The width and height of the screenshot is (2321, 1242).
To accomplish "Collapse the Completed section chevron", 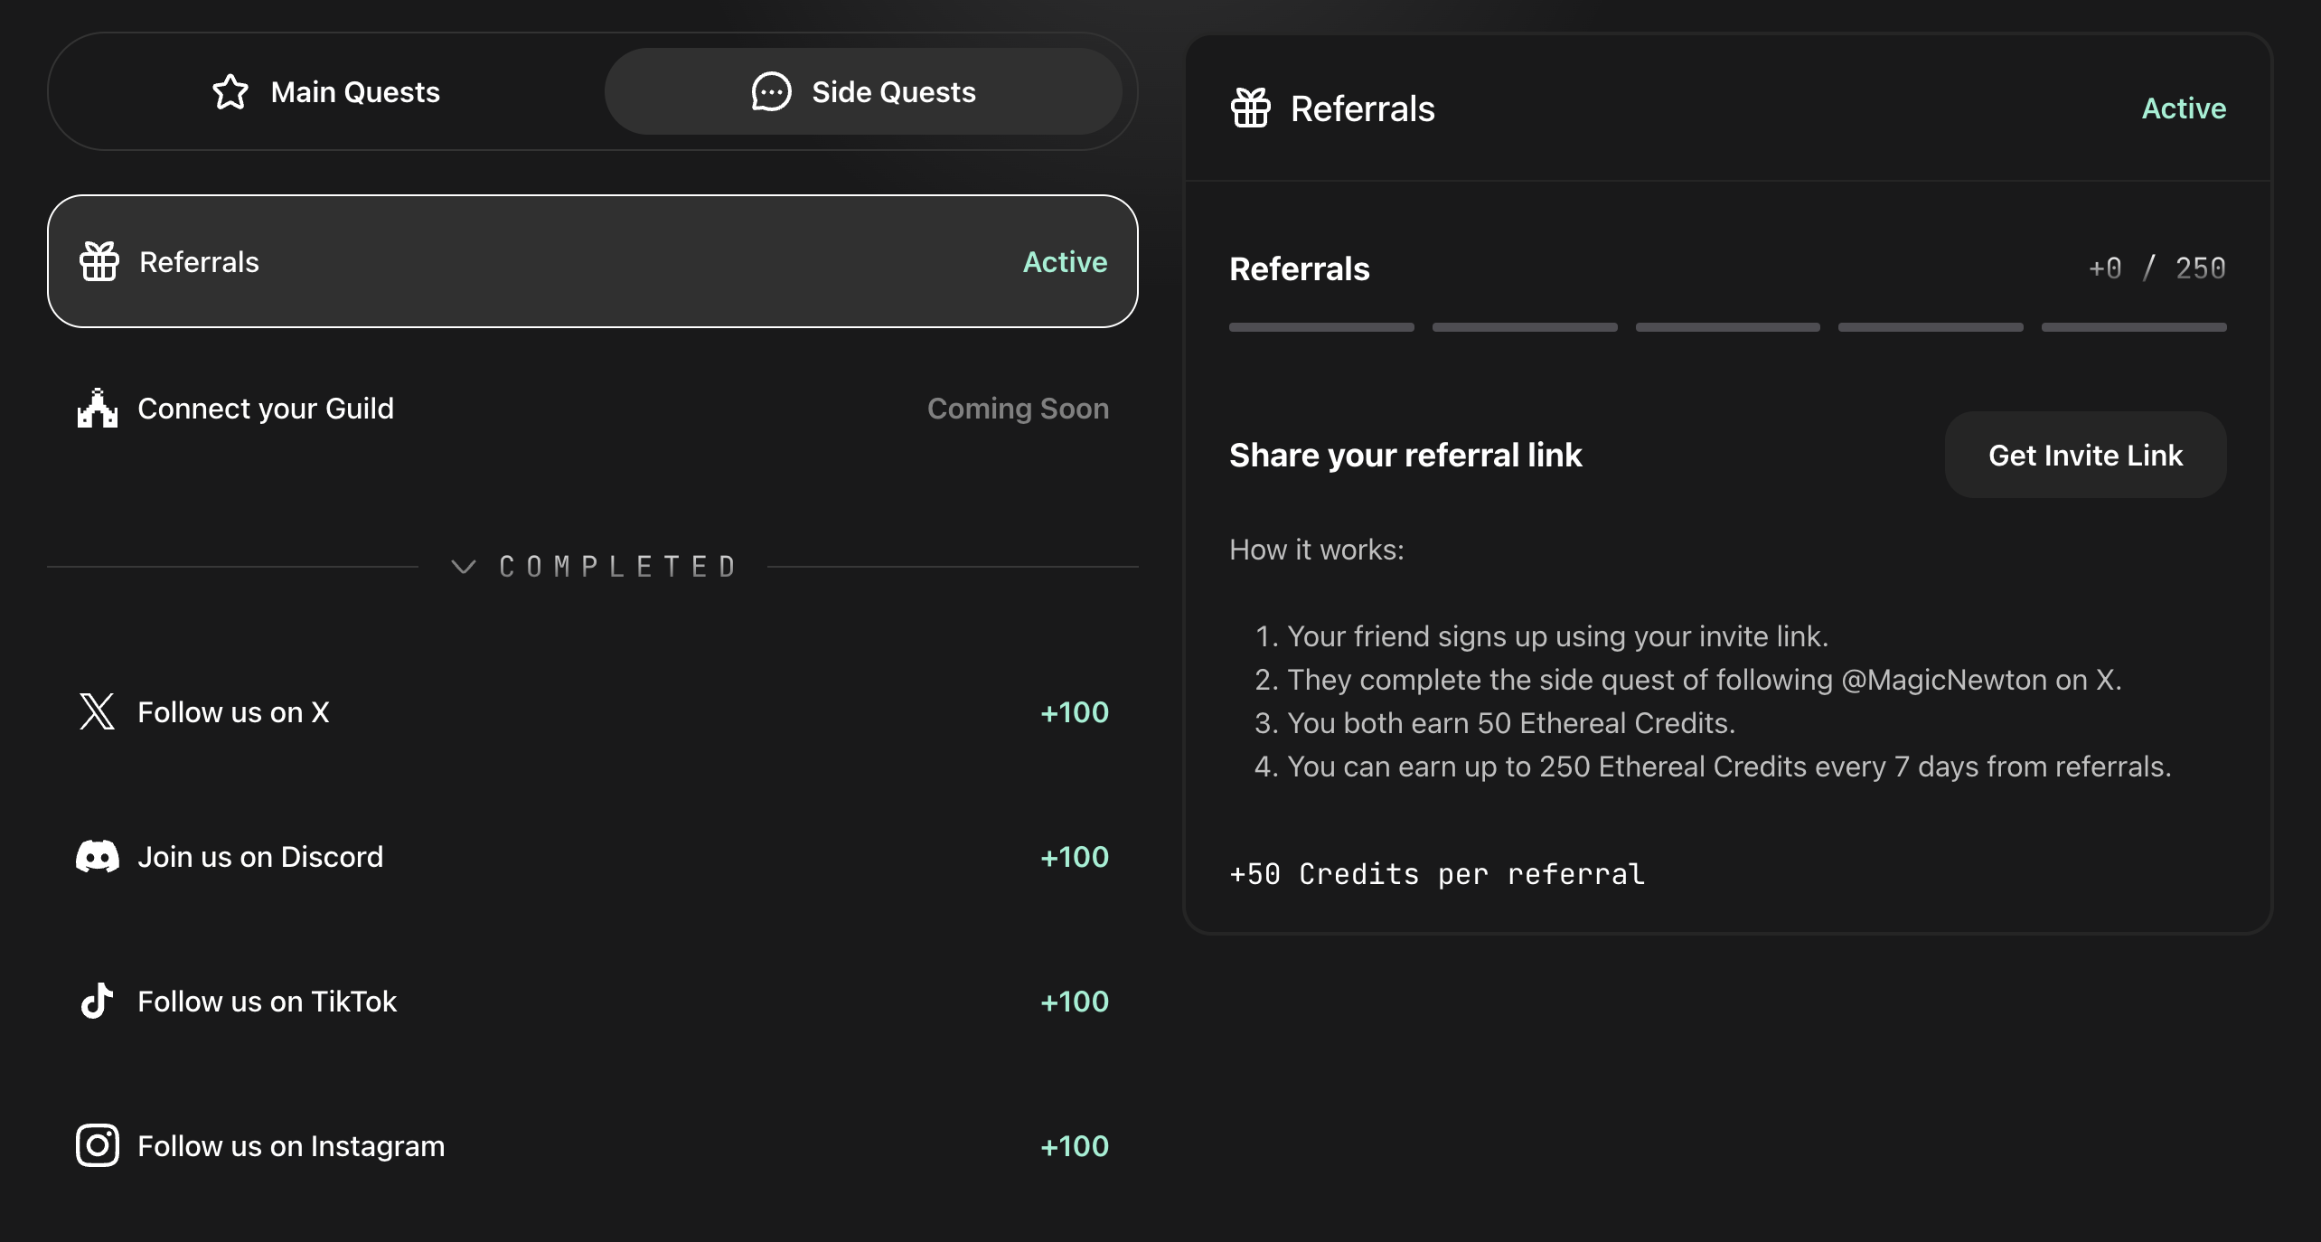I will click(x=464, y=567).
